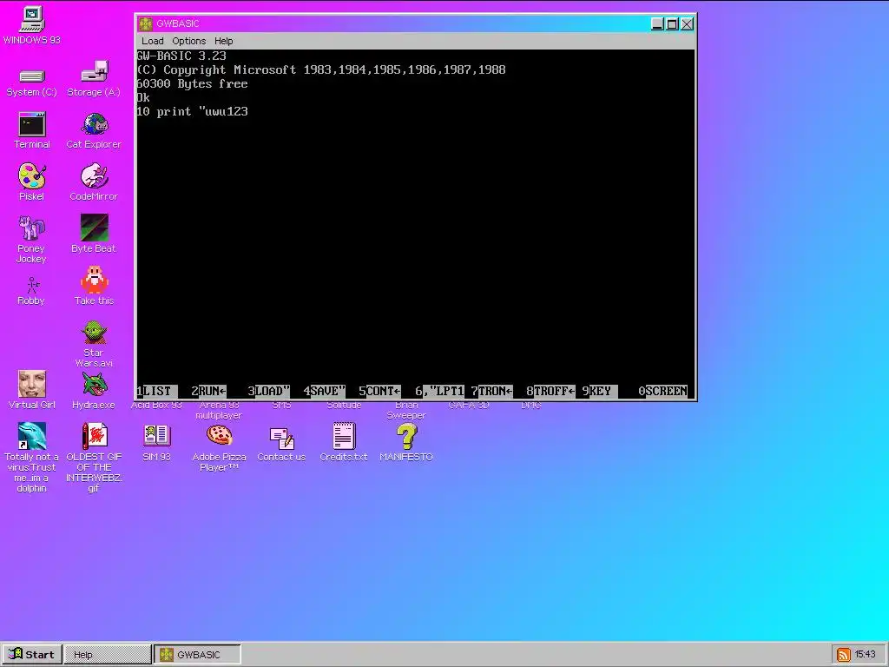Open Adobe Pizza Player icon
This screenshot has height=667, width=889.
point(219,447)
